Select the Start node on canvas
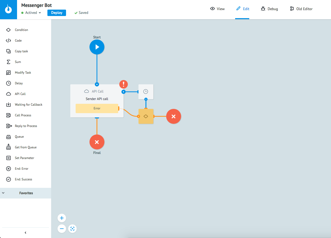The image size is (331, 238). tap(97, 47)
